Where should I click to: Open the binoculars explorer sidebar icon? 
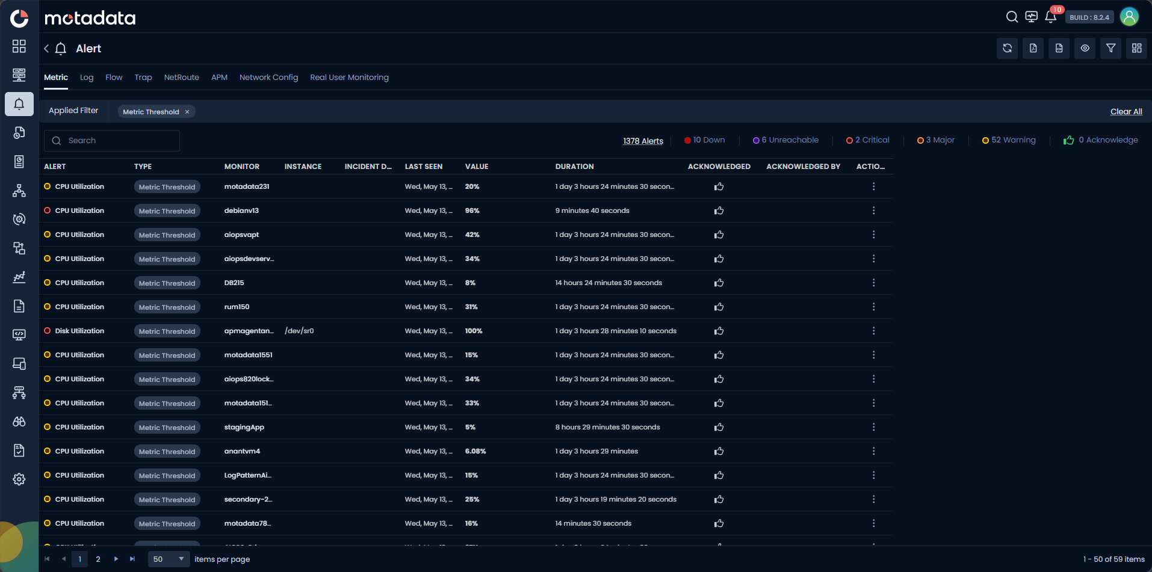[19, 422]
